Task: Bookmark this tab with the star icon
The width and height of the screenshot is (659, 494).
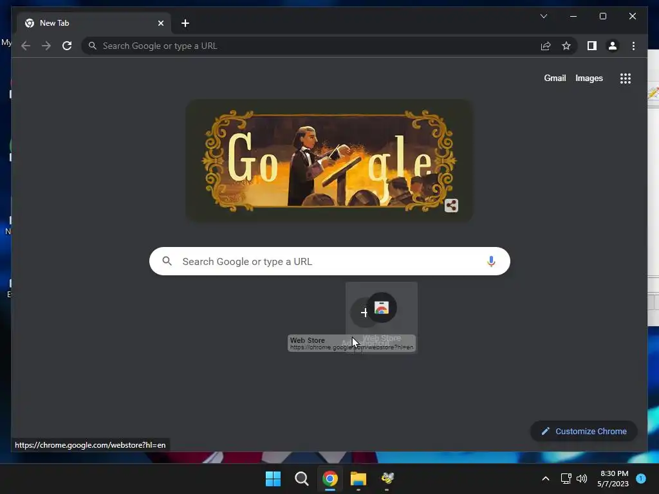Action: pyautogui.click(x=566, y=46)
